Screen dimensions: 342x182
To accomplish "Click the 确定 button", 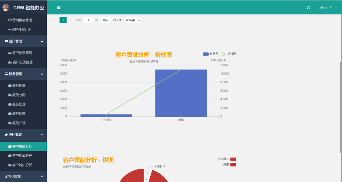I will pyautogui.click(x=106, y=20).
